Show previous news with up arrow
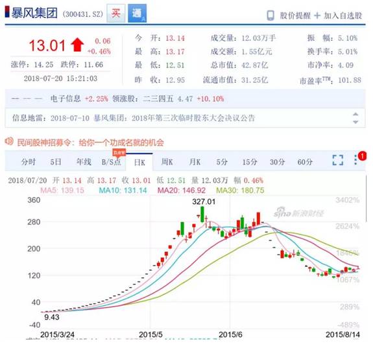This screenshot has width=373, height=346. pyautogui.click(x=355, y=114)
